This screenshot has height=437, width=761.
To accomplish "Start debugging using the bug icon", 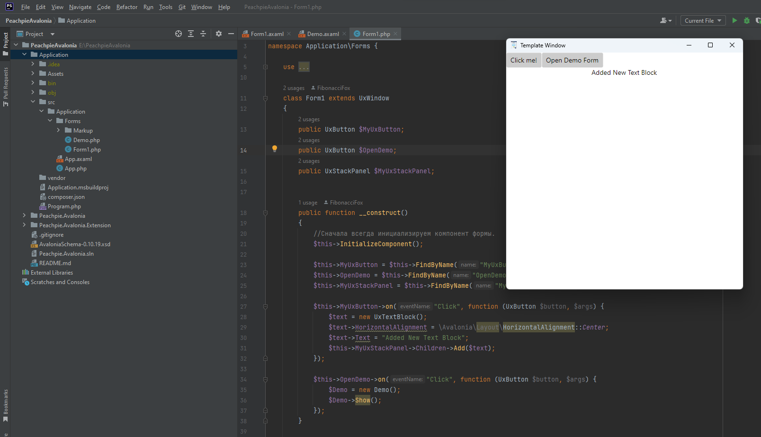I will (747, 20).
